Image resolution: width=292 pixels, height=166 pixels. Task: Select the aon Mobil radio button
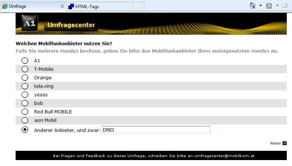(x=25, y=120)
